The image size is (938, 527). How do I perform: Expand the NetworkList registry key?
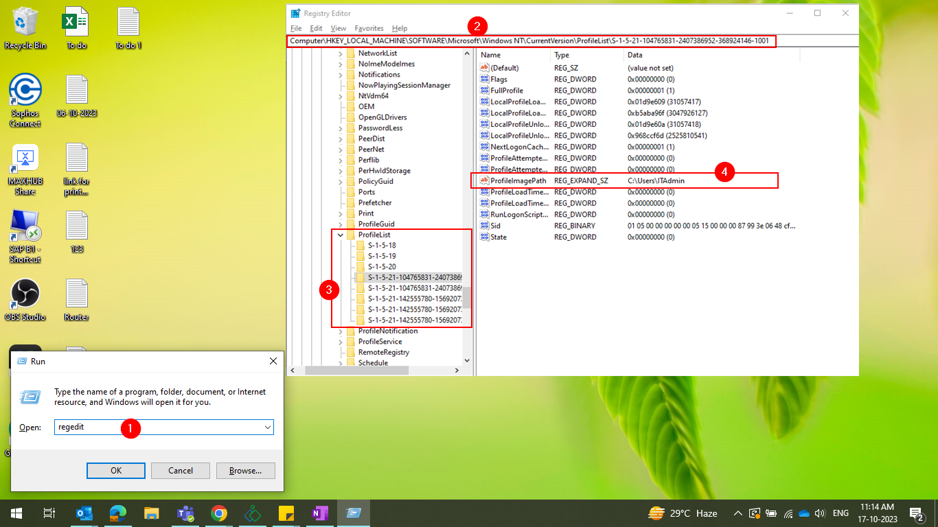[341, 53]
